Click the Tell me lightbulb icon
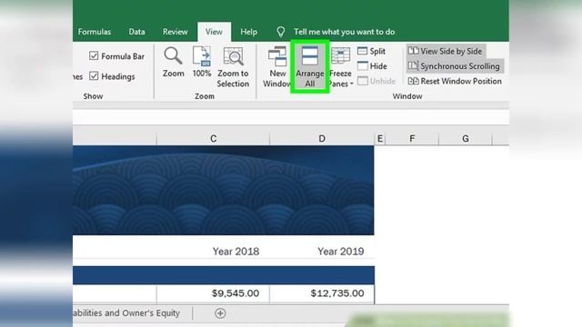Image resolution: width=582 pixels, height=327 pixels. pos(281,32)
